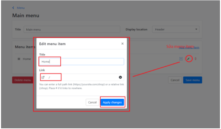Clear the Link field with the x icon
Viewport: 221px width, 129px height.
pos(120,77)
